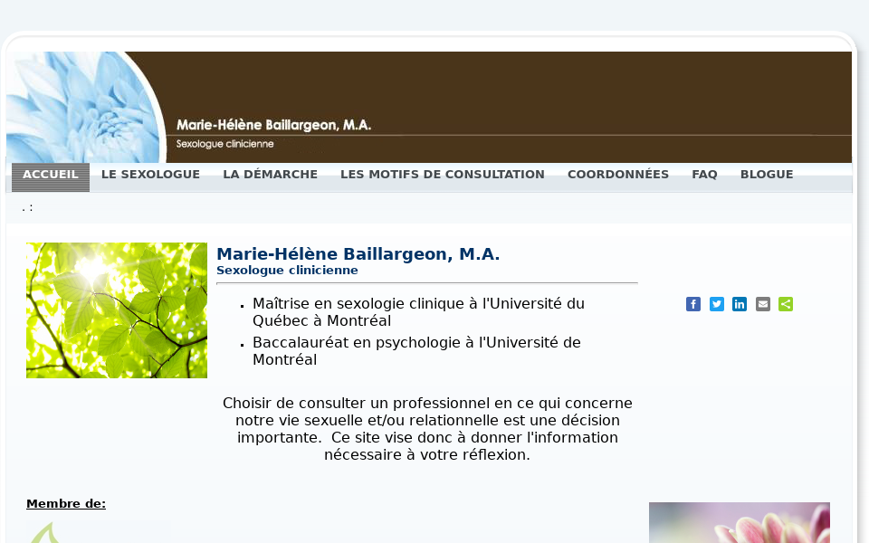Screen dimensions: 869x543
Task: Click the sunlit green leaves image
Action: pyautogui.click(x=117, y=310)
